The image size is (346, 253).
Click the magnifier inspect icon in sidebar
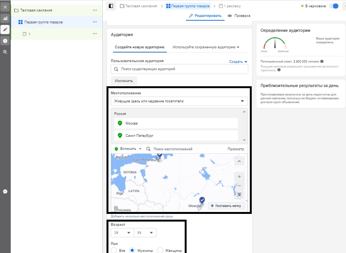point(5,52)
